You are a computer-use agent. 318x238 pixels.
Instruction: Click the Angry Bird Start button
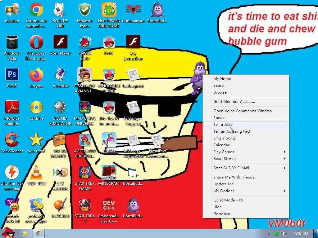coord(8,233)
